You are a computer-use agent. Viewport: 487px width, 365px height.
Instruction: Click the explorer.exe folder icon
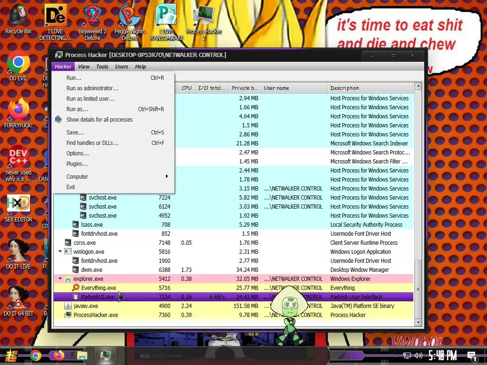(68, 279)
